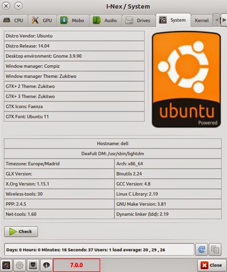
Task: Click the refresh uptime arrow icon
Action: pyautogui.click(x=202, y=249)
